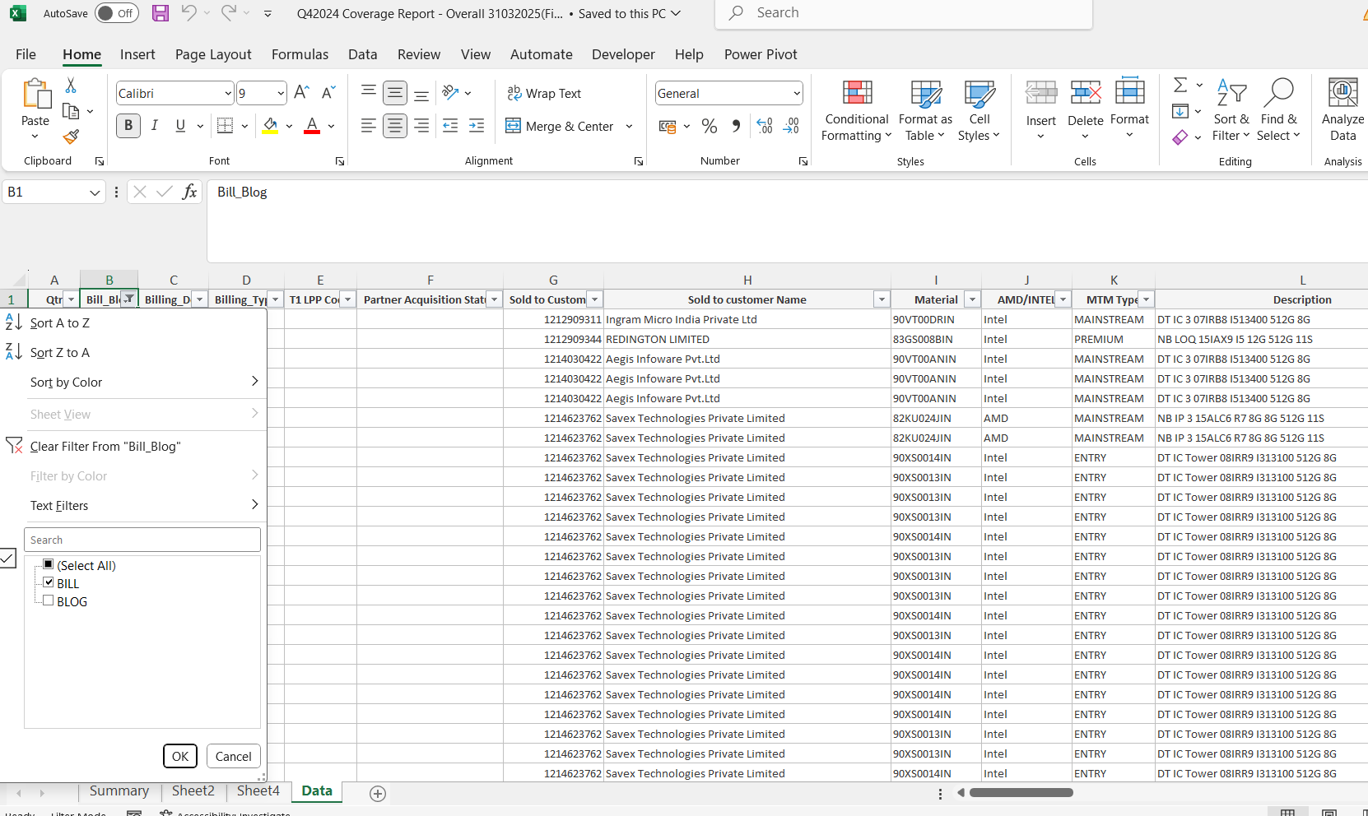Image resolution: width=1368 pixels, height=816 pixels.
Task: Open the font name Calibri dropdown
Action: (x=228, y=94)
